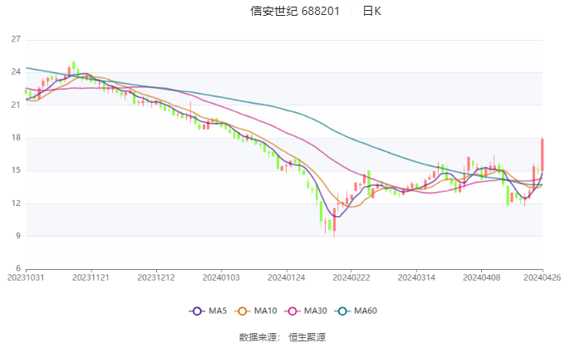565x343 pixels.
Task: Select the 20240222 date axis label
Action: (x=350, y=277)
